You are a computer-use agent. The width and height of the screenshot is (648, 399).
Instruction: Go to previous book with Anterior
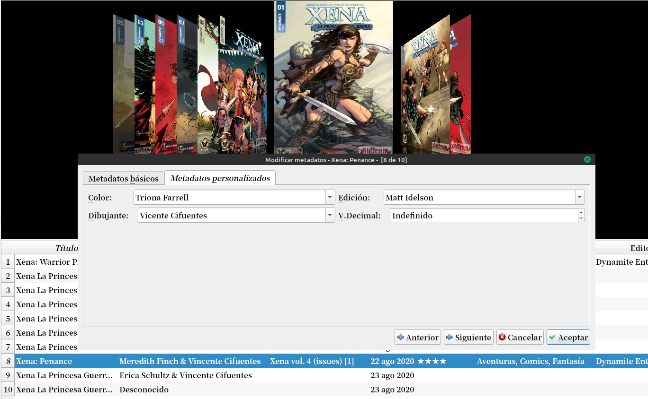coord(418,337)
